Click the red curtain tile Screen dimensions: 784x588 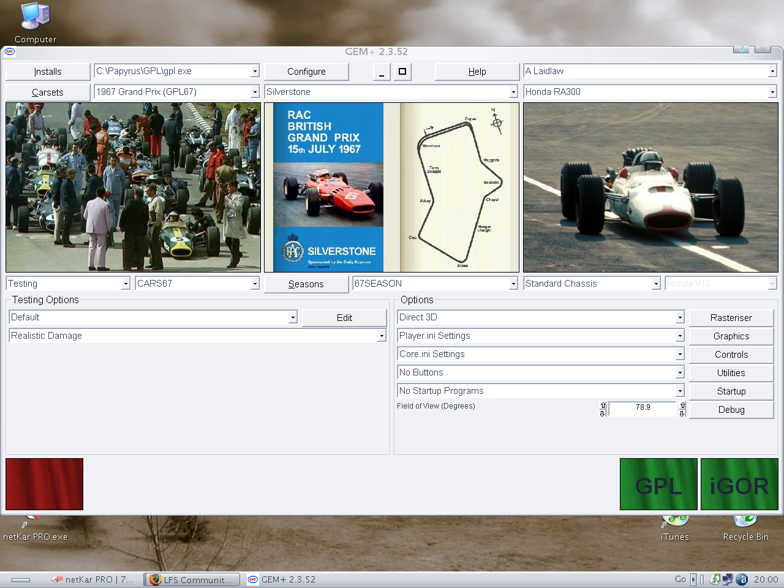coord(44,484)
